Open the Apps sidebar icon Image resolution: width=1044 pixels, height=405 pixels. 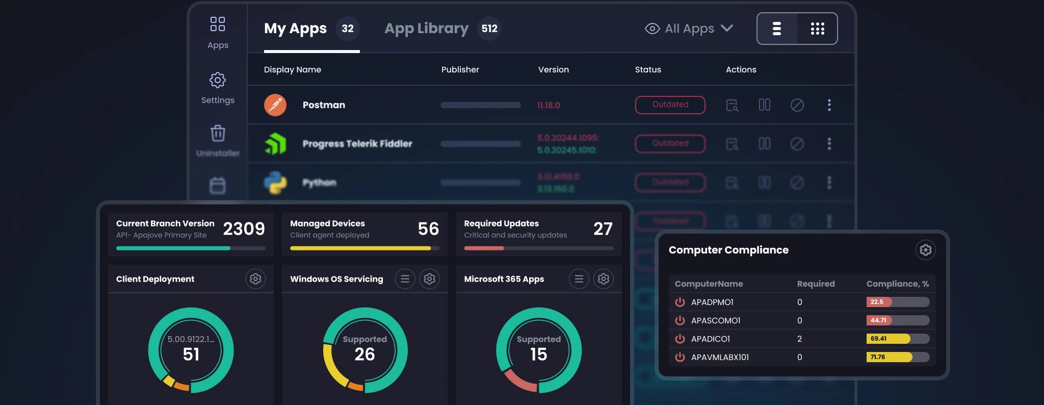[x=218, y=24]
